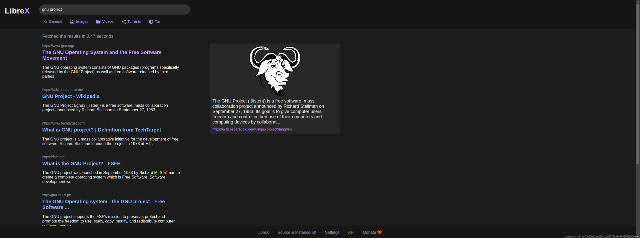Click the 'https://www.gnu.org/' result URL text
The height and width of the screenshot is (238, 640).
(58, 46)
